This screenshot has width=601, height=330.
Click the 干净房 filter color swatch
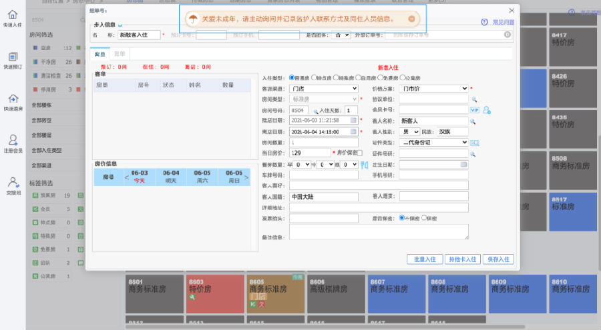pos(35,61)
